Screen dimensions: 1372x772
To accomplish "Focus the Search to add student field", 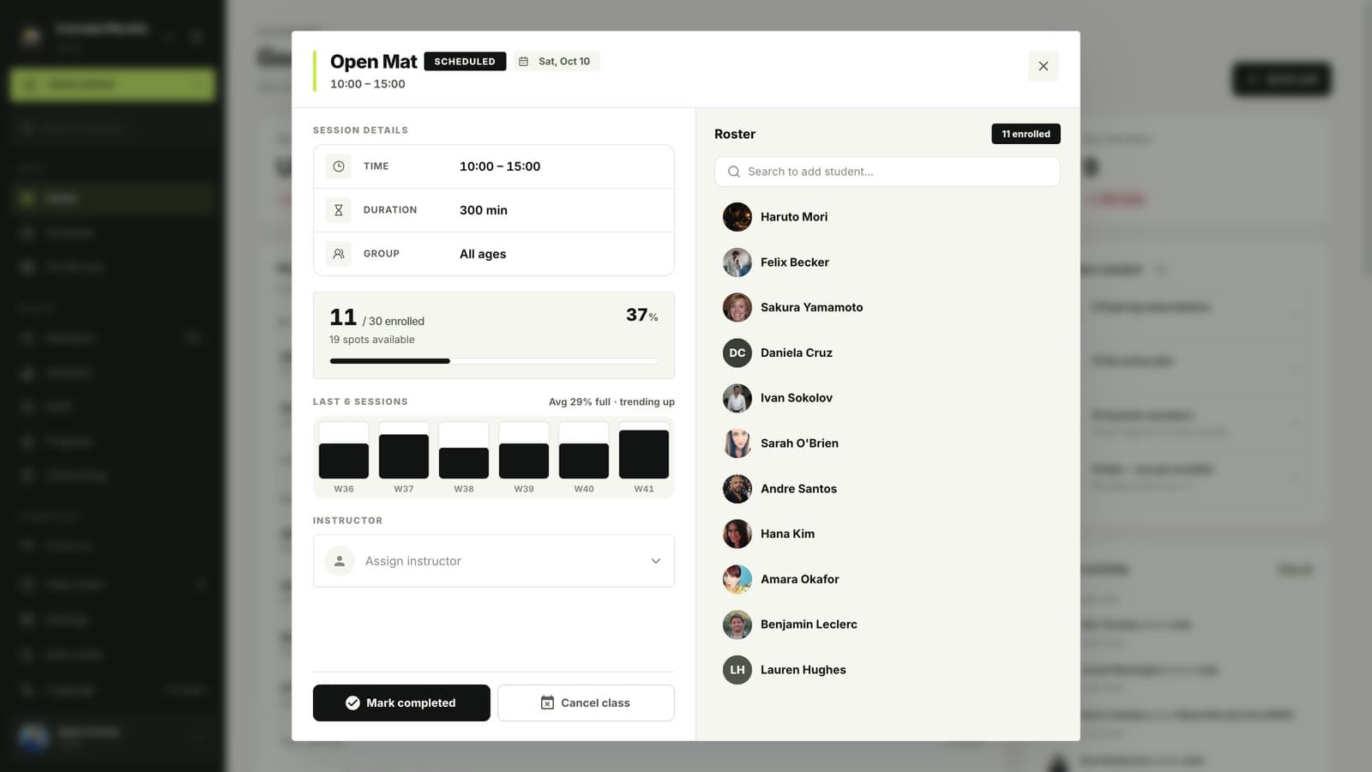I will tap(888, 172).
